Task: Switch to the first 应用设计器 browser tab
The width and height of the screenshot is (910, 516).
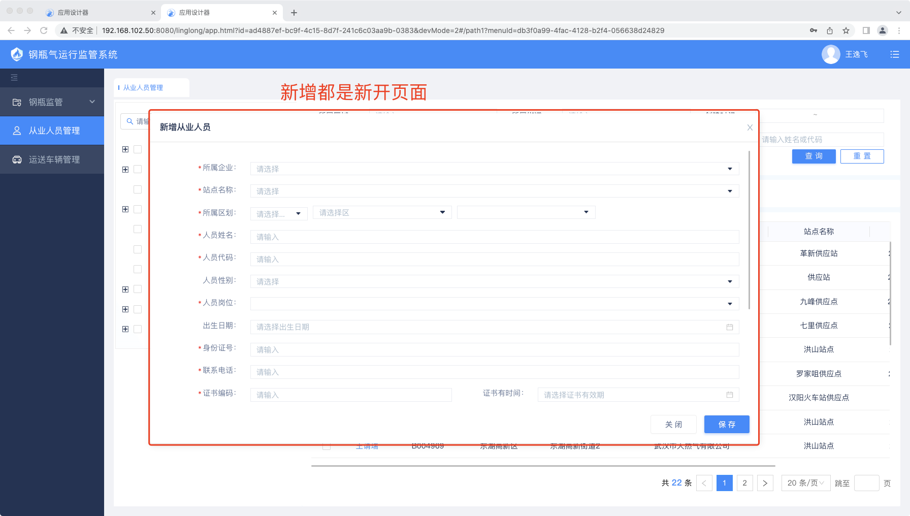Action: [x=100, y=13]
